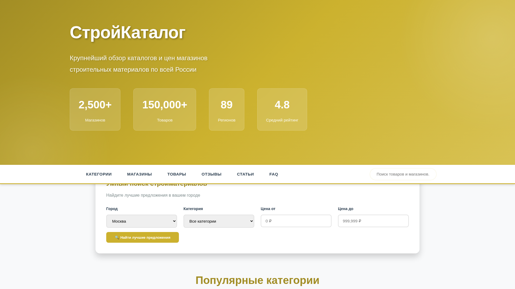Go to the МАГАЗИНЫ section
Screen dimensions: 515x289
tap(139, 174)
